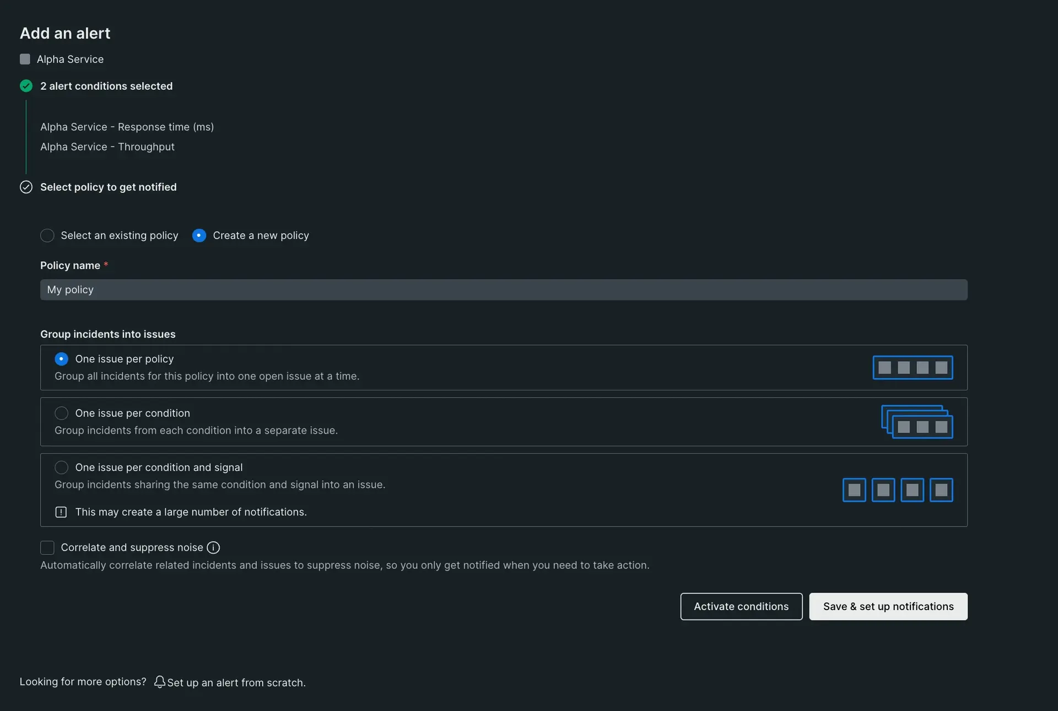The width and height of the screenshot is (1058, 711).
Task: Click Save & set up notifications
Action: [x=888, y=606]
